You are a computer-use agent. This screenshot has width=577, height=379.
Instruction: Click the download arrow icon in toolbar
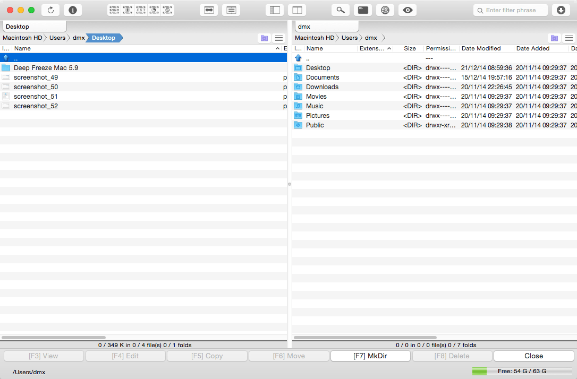(x=561, y=10)
